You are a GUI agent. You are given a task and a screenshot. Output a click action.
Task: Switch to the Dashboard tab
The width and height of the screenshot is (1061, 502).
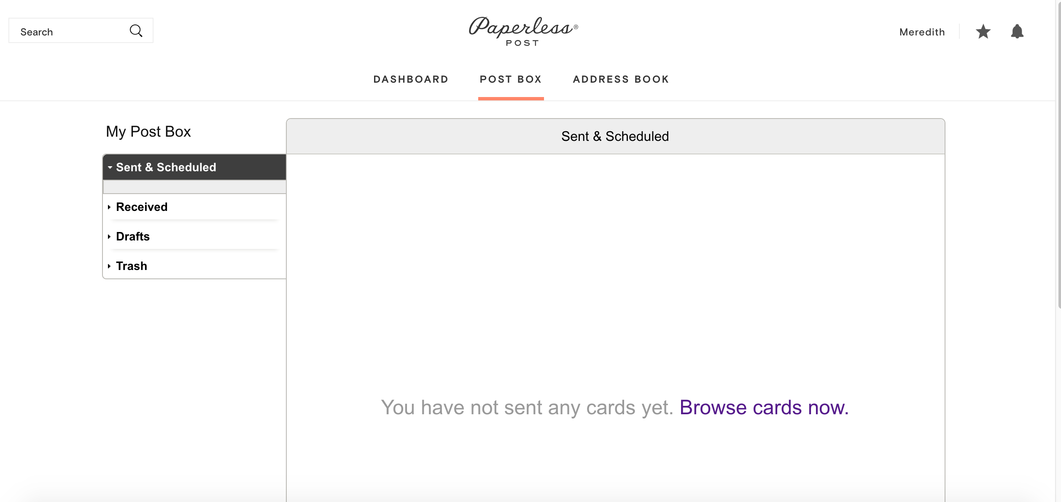pos(411,79)
